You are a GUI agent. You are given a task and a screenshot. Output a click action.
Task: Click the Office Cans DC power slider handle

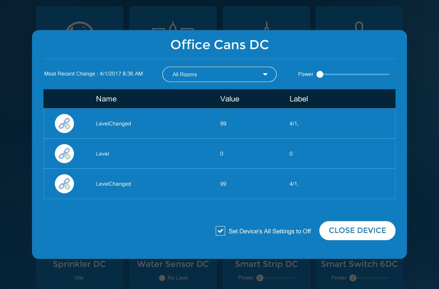click(320, 74)
